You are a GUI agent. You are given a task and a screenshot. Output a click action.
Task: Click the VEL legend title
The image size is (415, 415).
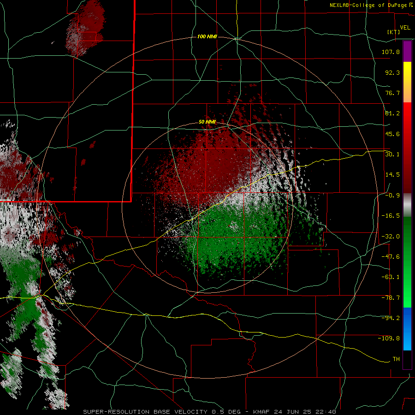tap(405, 28)
